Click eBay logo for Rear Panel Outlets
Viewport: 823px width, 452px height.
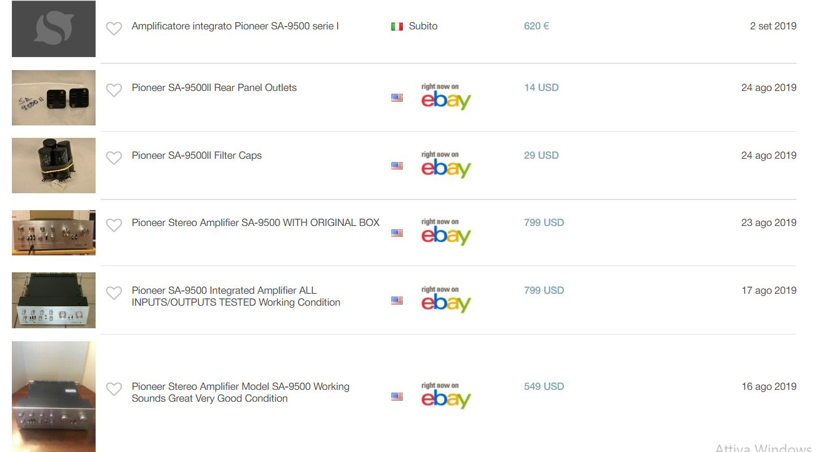click(x=446, y=97)
